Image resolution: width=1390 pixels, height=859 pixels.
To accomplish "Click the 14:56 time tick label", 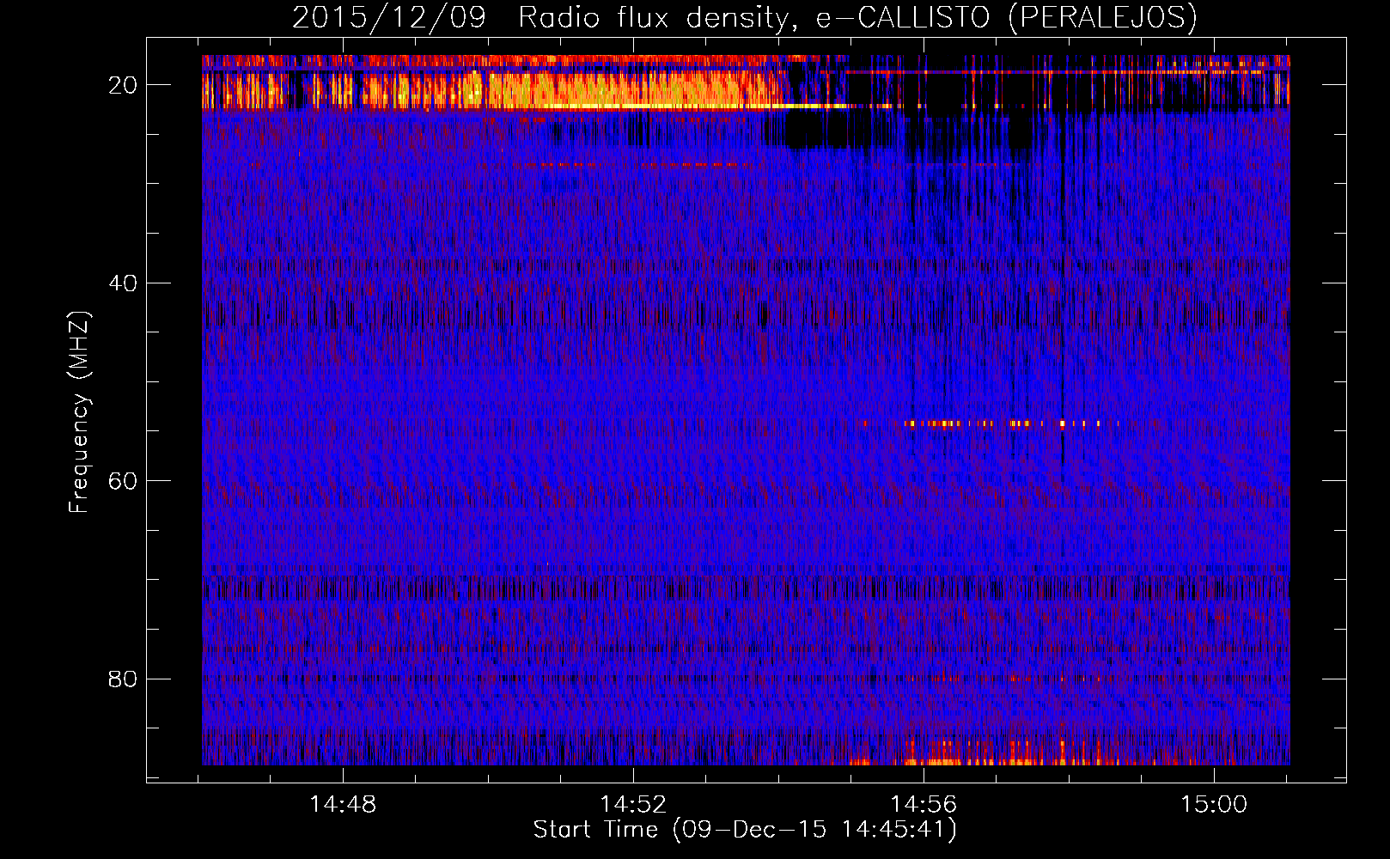I will coord(924,804).
